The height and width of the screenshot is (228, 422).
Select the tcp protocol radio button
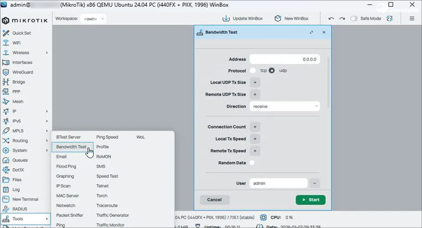(253, 71)
